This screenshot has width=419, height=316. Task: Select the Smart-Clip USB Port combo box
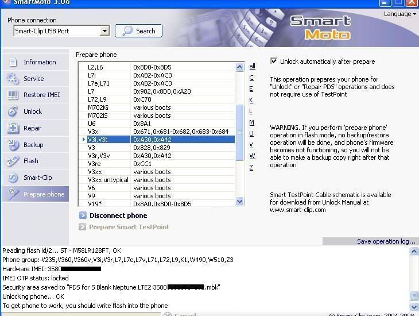61,31
